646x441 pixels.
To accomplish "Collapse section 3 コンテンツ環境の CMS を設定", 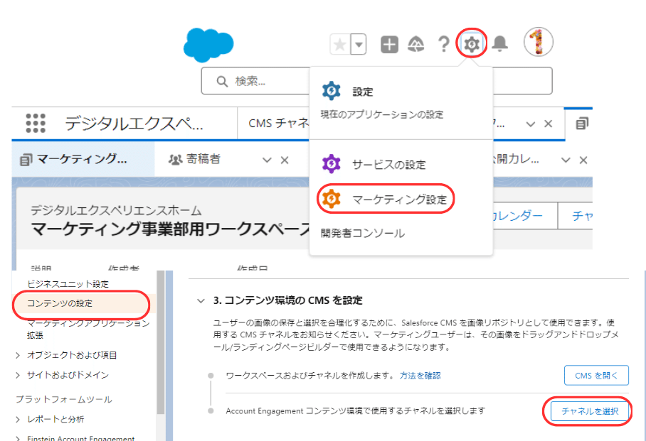I will click(201, 300).
